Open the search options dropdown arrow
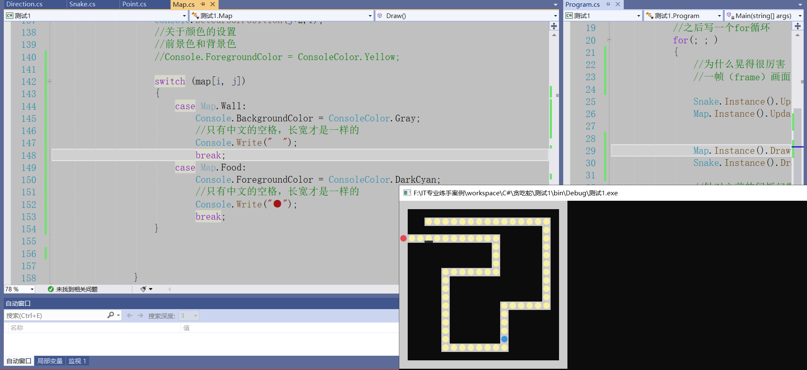807x370 pixels. [119, 315]
